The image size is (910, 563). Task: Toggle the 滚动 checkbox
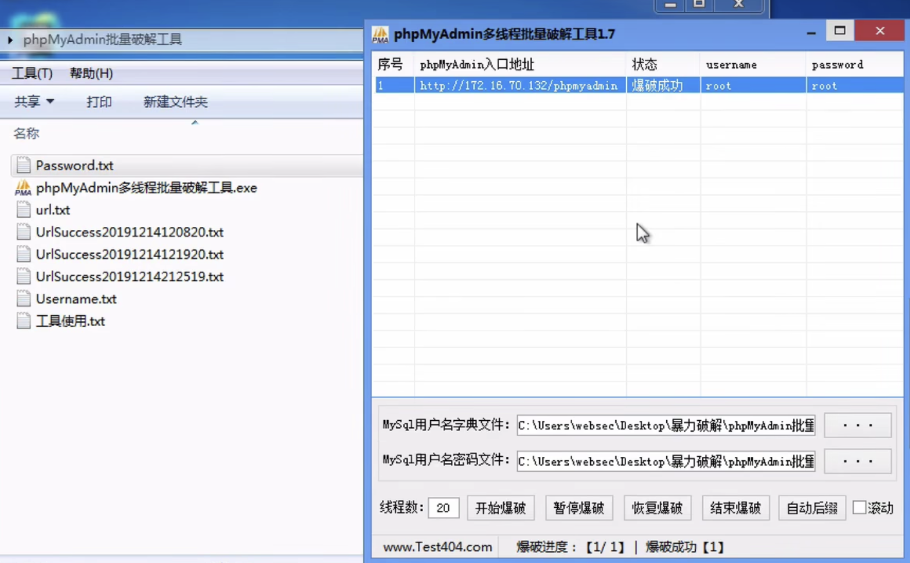860,508
